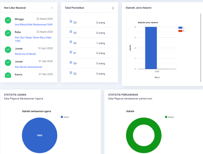Click the S1 education row icon
The image size is (203, 154).
71,52
